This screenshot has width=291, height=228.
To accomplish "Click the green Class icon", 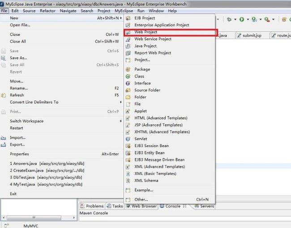I will pos(128,76).
